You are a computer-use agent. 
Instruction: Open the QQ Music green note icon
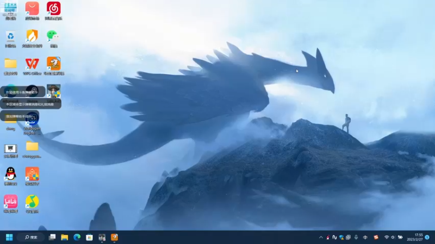pos(32,201)
